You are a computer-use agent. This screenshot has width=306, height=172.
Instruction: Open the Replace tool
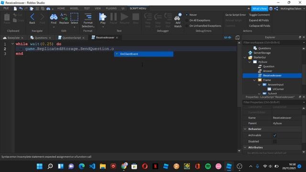(64, 19)
